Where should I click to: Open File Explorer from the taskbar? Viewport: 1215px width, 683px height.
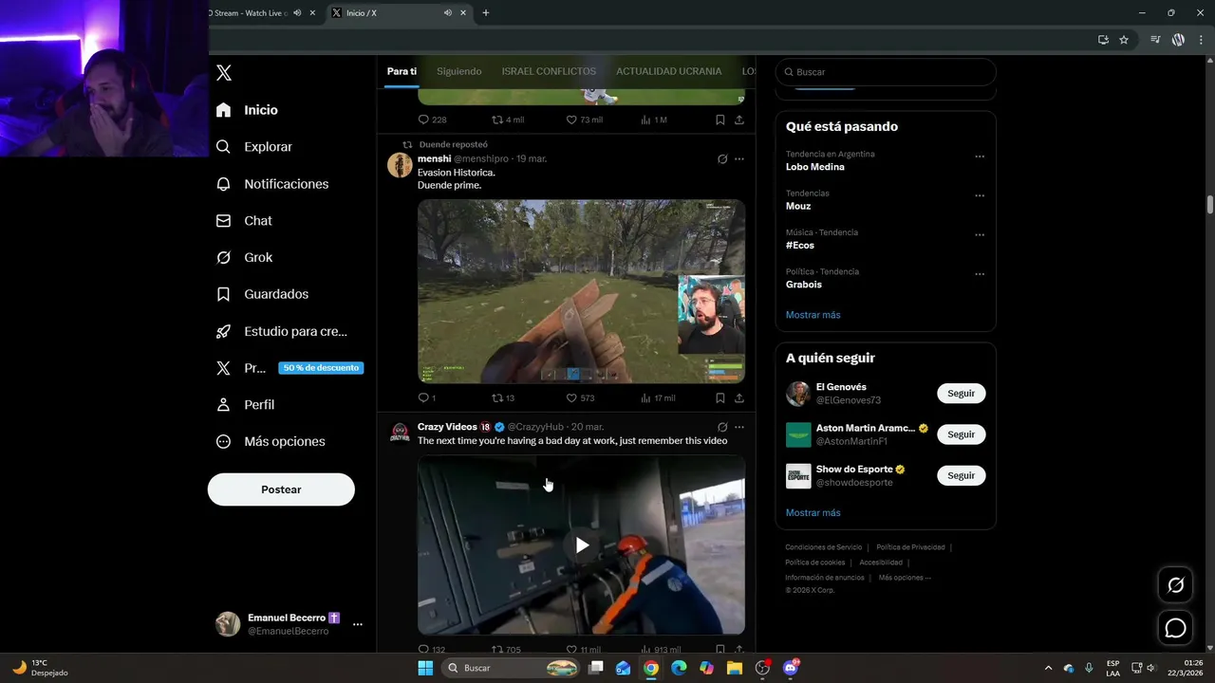click(x=734, y=668)
